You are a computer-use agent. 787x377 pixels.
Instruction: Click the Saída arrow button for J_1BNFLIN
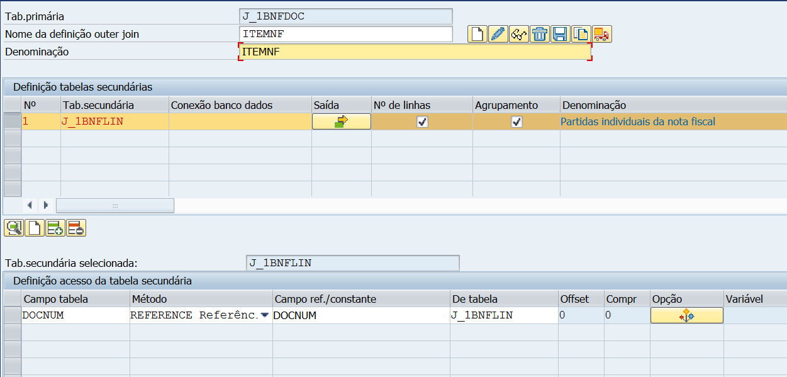(340, 121)
